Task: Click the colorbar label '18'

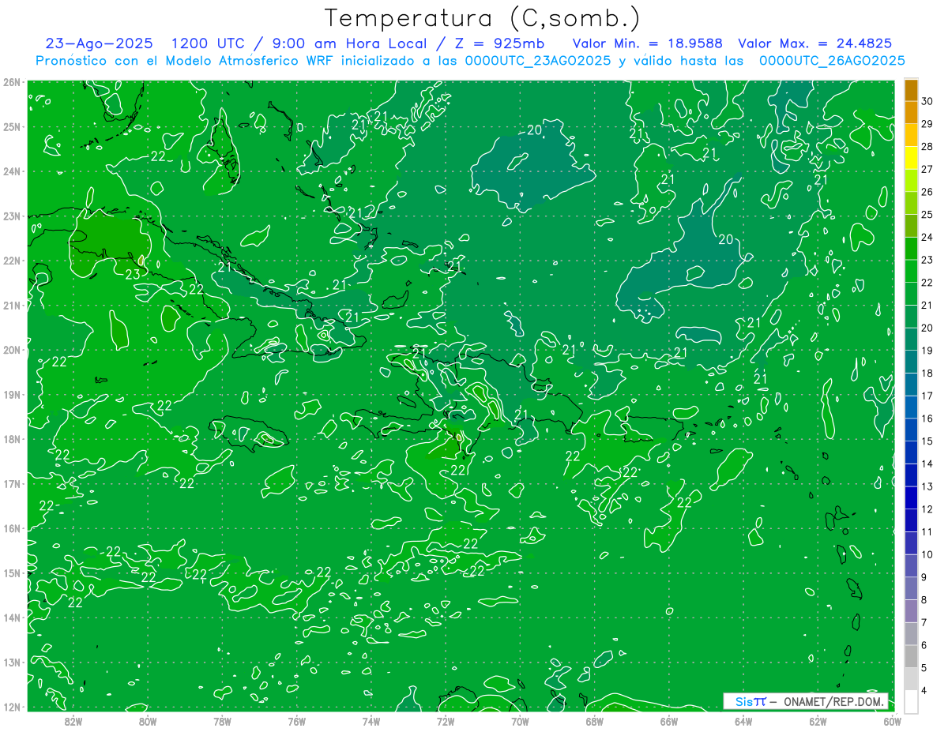Action: (927, 373)
